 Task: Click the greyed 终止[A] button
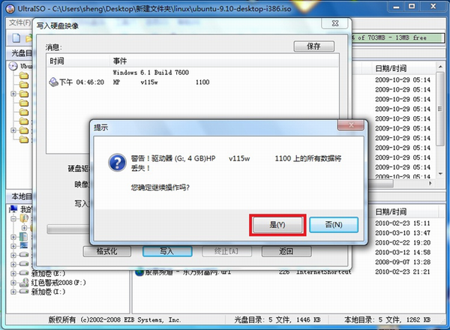click(226, 251)
